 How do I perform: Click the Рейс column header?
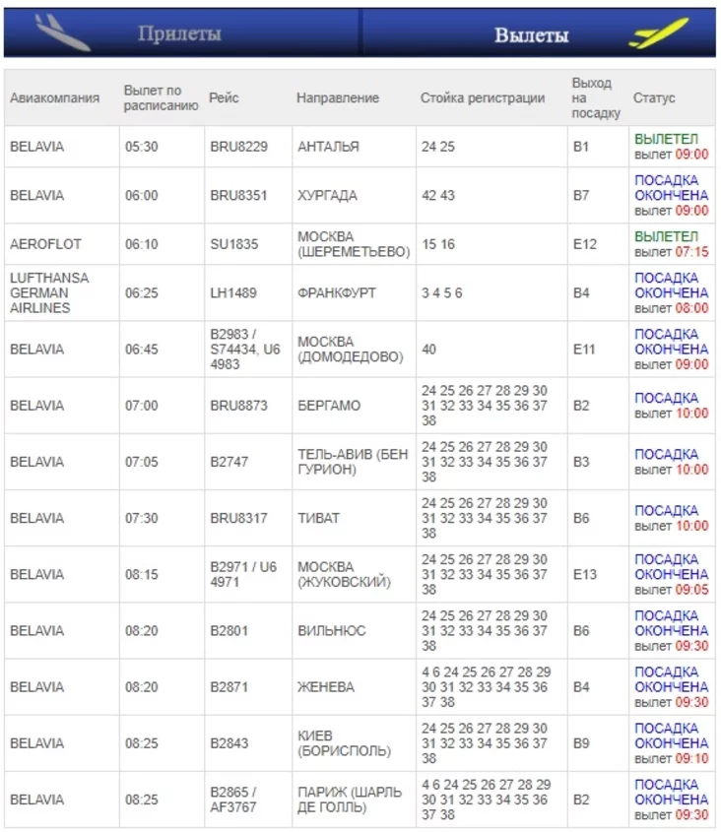(x=224, y=97)
